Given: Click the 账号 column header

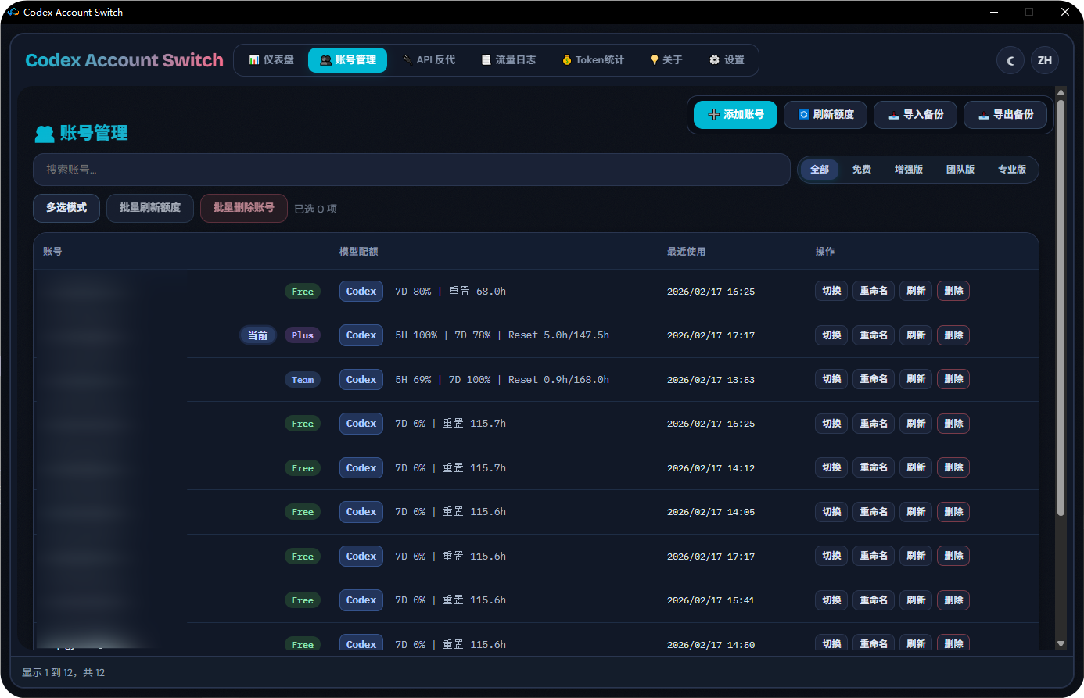Looking at the screenshot, I should pos(52,252).
